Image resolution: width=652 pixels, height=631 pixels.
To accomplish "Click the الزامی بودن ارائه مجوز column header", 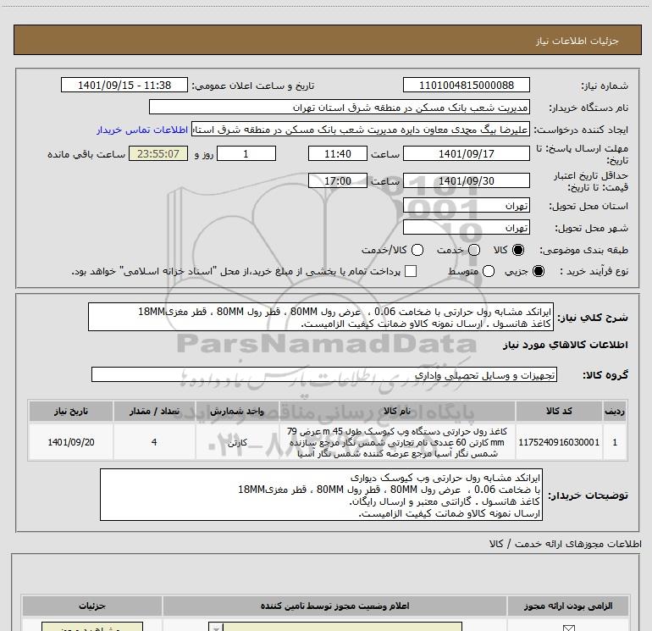I will click(568, 606).
